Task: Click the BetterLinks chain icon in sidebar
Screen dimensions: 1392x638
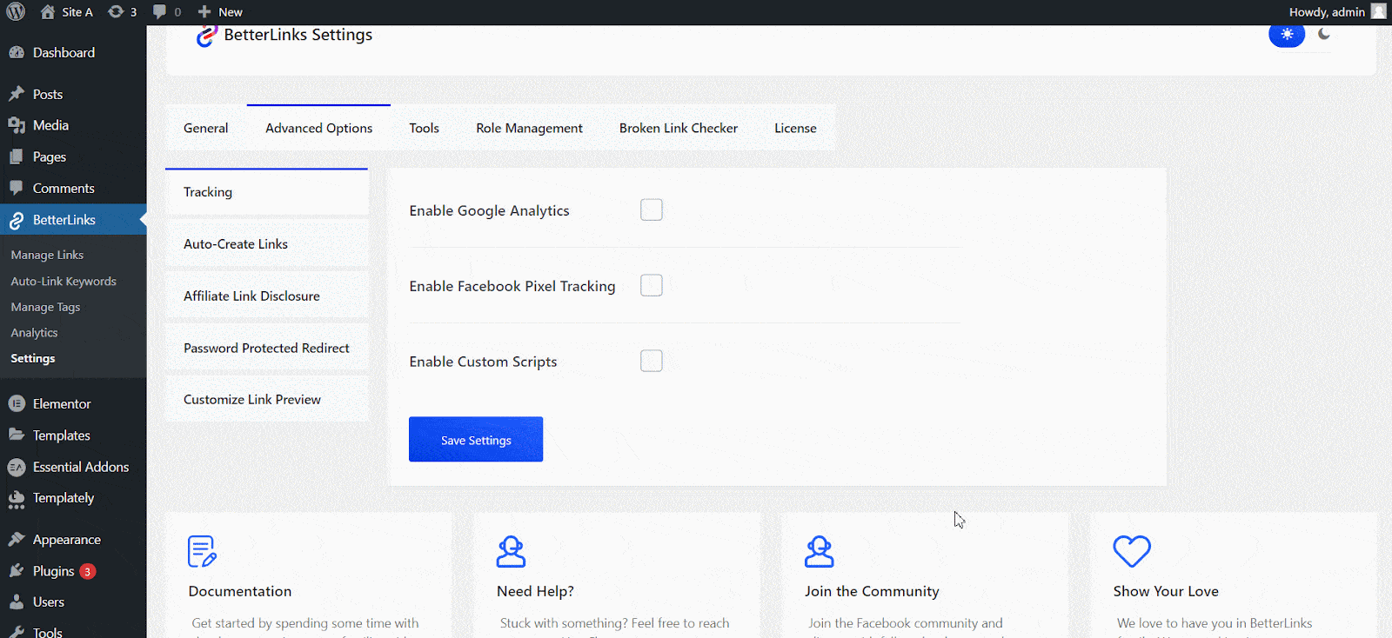Action: 17,221
